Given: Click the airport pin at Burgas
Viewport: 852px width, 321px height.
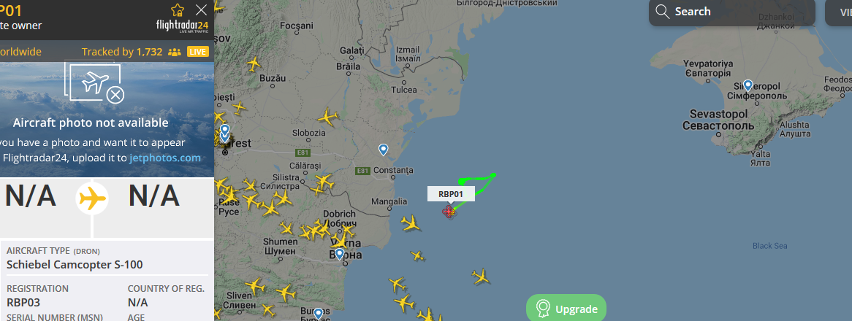Looking at the screenshot, I should coord(319,313).
